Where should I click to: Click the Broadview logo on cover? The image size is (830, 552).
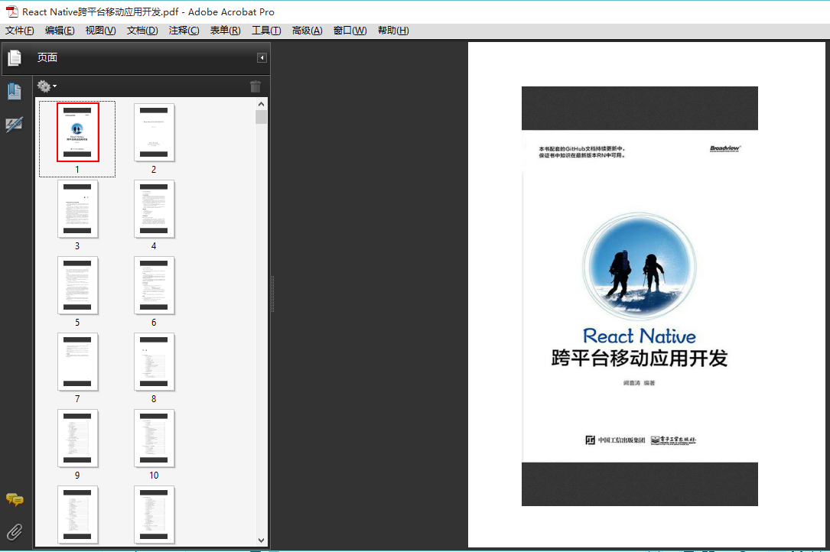725,149
